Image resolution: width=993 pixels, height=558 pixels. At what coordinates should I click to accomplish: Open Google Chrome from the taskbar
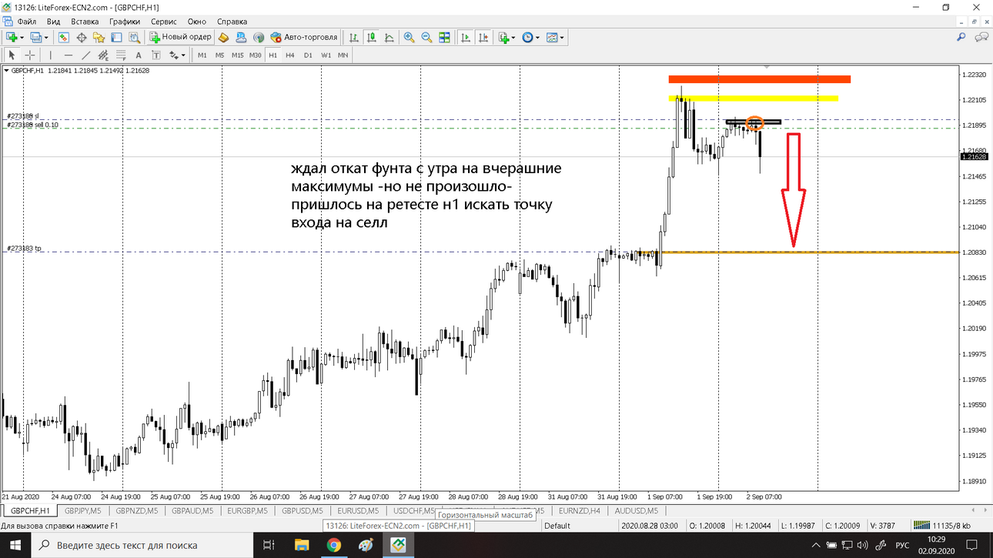coord(333,545)
